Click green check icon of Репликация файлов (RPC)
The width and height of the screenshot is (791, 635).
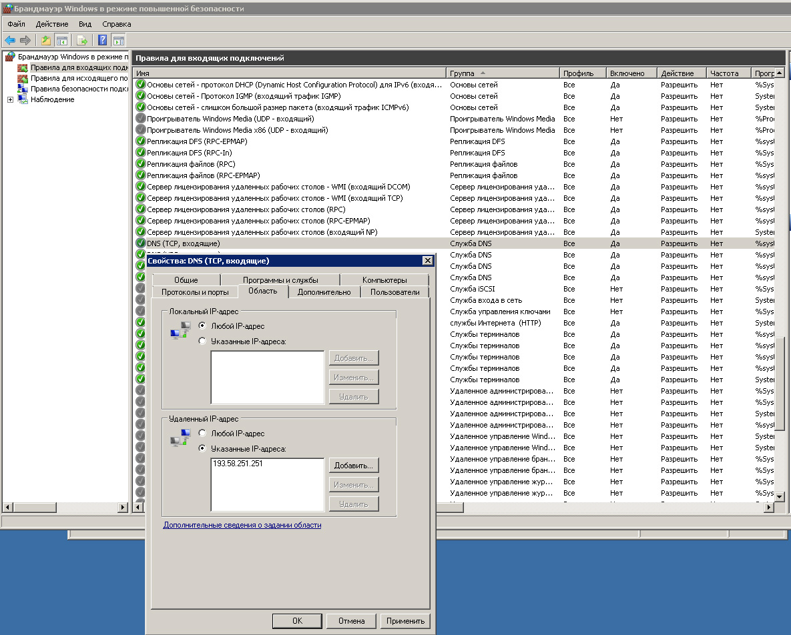141,164
